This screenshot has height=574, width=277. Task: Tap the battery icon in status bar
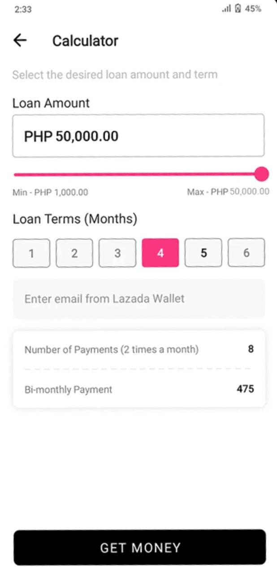click(238, 9)
